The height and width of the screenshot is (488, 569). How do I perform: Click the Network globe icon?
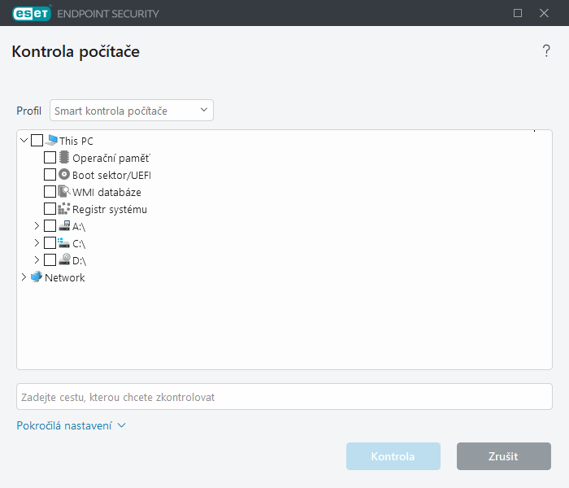click(37, 277)
